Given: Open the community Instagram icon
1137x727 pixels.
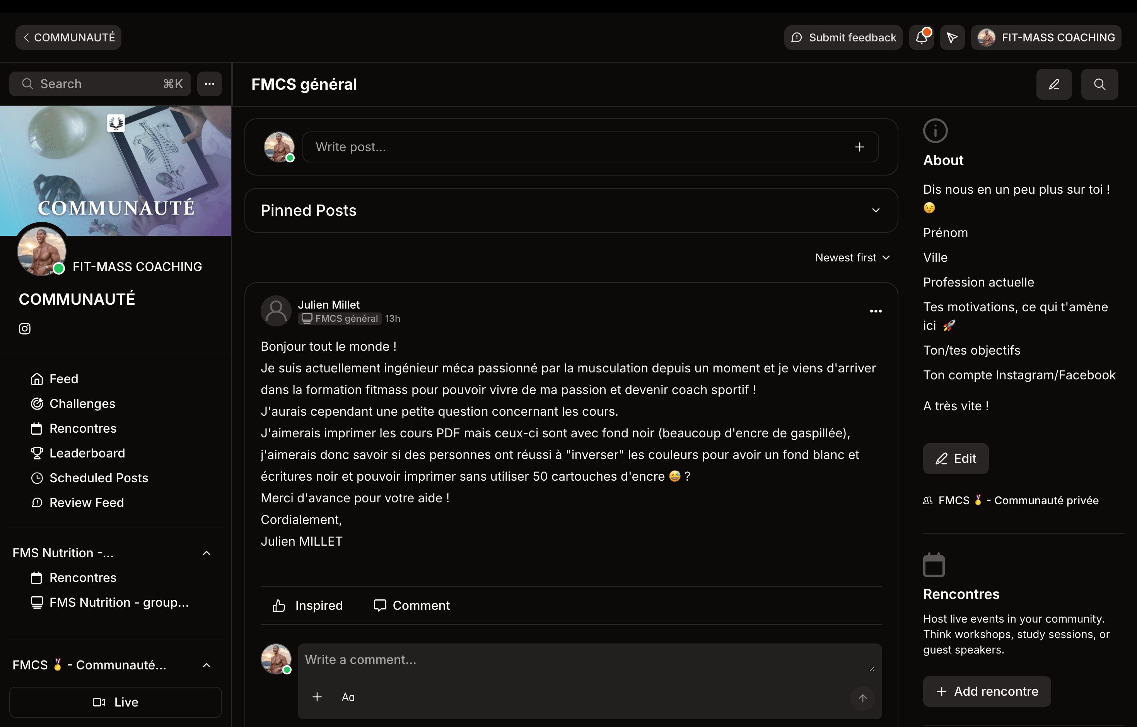Looking at the screenshot, I should (x=24, y=329).
